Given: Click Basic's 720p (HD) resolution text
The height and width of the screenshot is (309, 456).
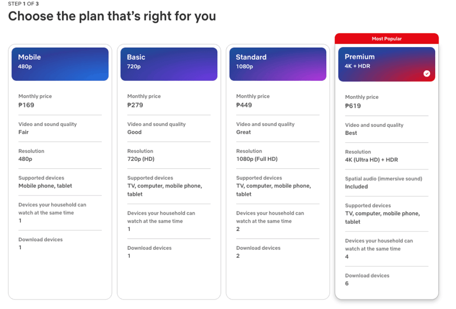Looking at the screenshot, I should click(x=141, y=159).
